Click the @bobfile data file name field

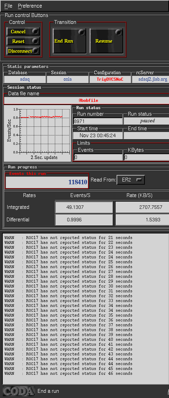tap(86, 100)
